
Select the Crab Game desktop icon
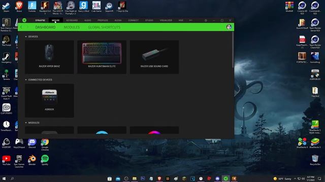(x=96, y=7)
